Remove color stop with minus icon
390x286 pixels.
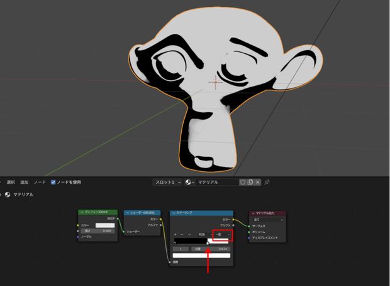tap(182, 235)
